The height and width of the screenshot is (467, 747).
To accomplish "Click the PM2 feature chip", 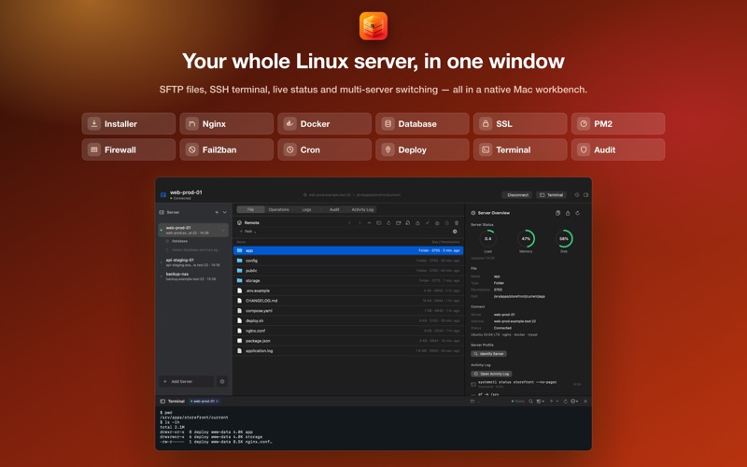I will (x=618, y=124).
